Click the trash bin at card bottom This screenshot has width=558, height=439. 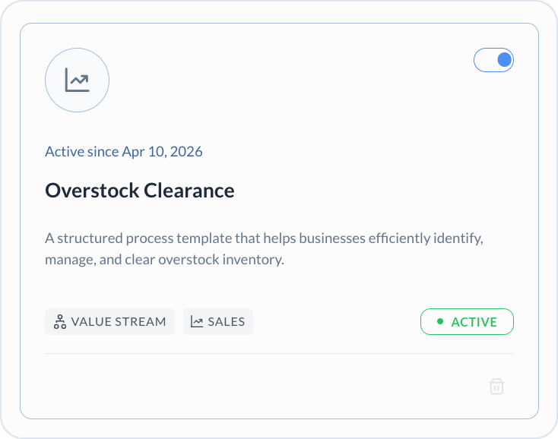click(x=496, y=386)
